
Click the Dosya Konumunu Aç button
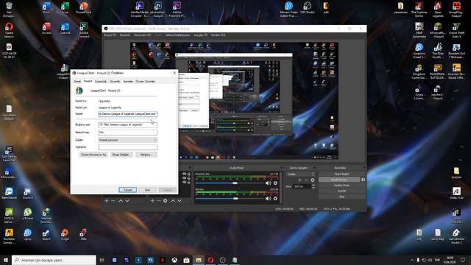pos(93,155)
